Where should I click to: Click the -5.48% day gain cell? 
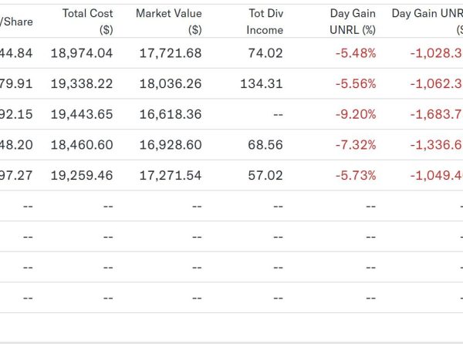[x=356, y=53]
